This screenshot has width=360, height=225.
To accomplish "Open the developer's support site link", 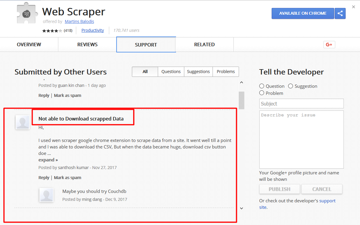I will pyautogui.click(x=327, y=201).
